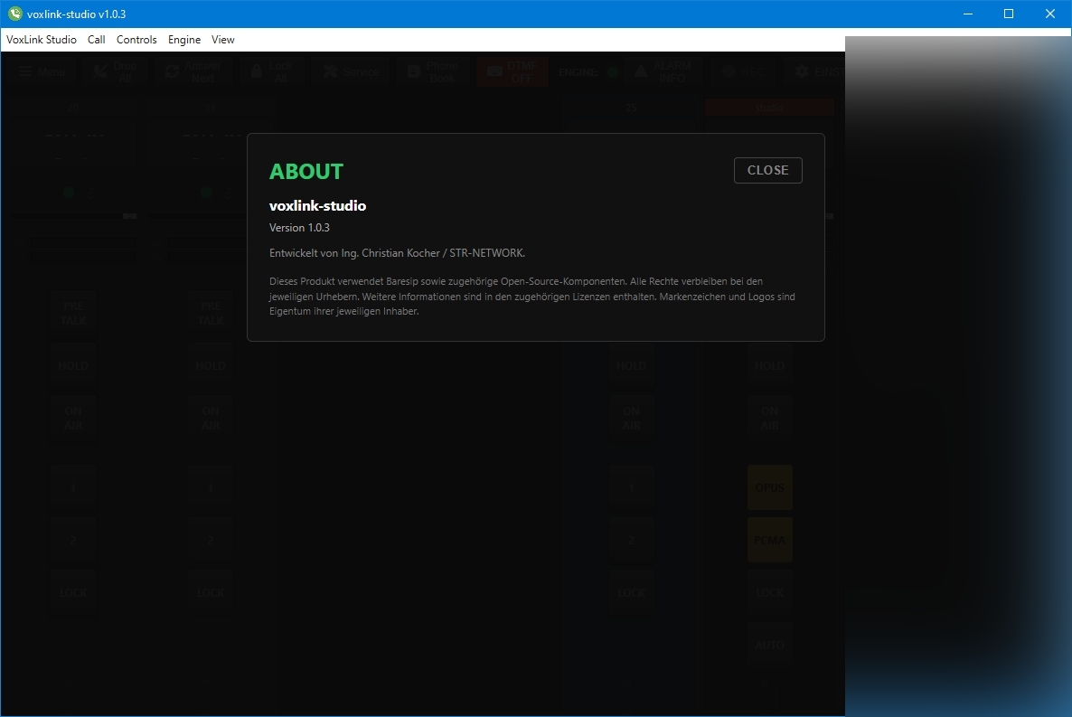Open the Phone Book icon

414,72
